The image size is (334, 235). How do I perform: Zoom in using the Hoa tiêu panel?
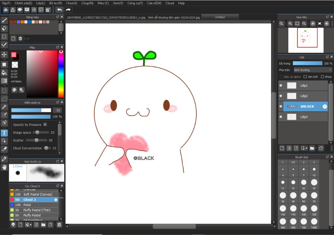pos(290,23)
